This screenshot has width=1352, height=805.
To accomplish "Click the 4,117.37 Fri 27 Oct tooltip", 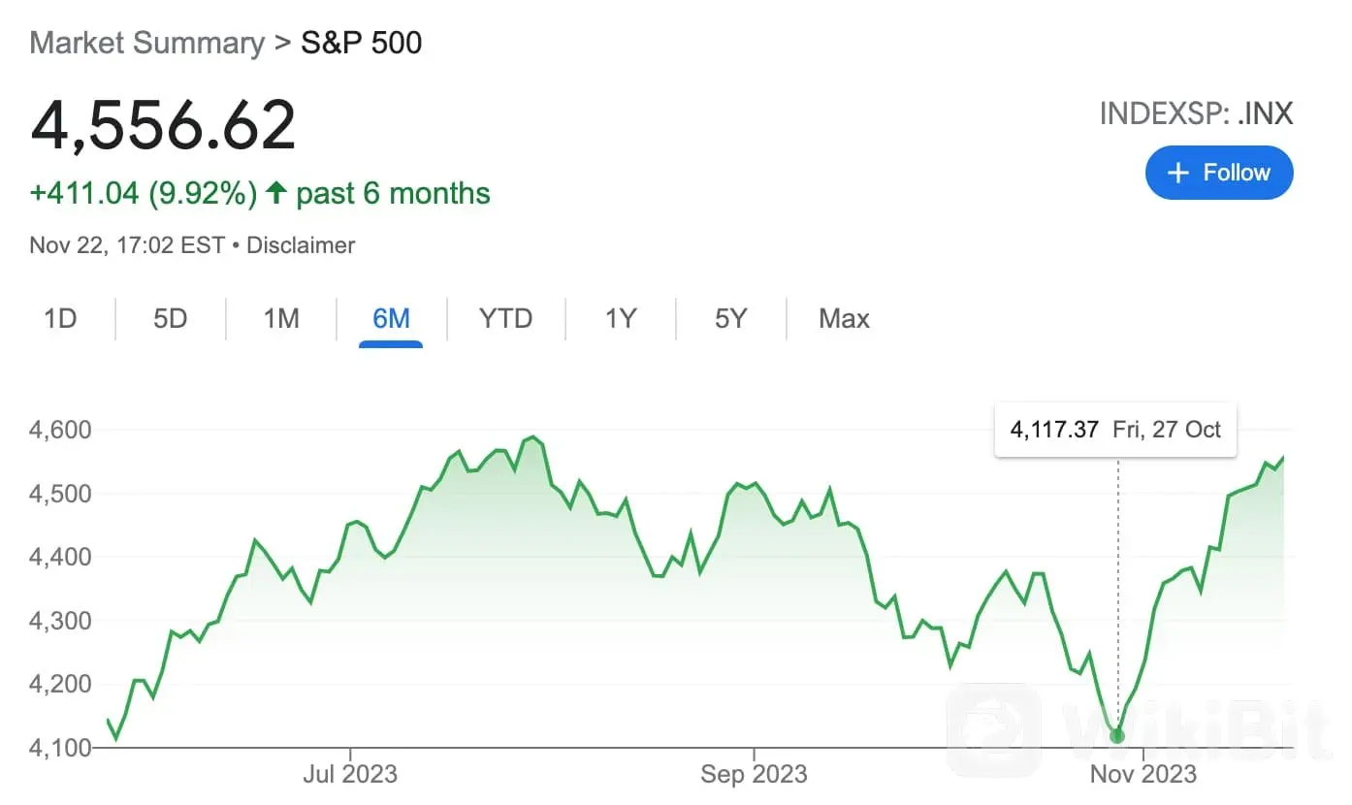I will [x=1115, y=429].
